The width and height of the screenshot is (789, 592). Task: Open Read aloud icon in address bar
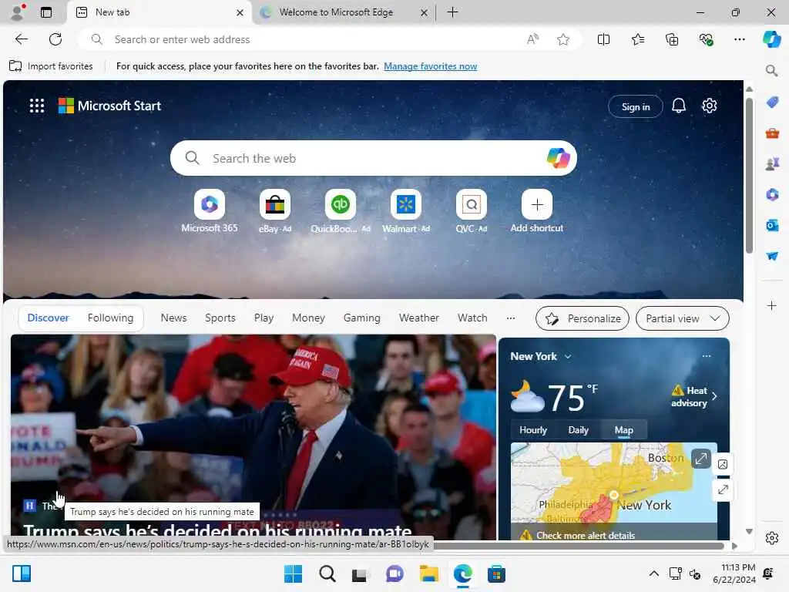tap(532, 39)
